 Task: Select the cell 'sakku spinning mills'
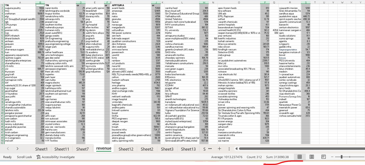(131, 141)
